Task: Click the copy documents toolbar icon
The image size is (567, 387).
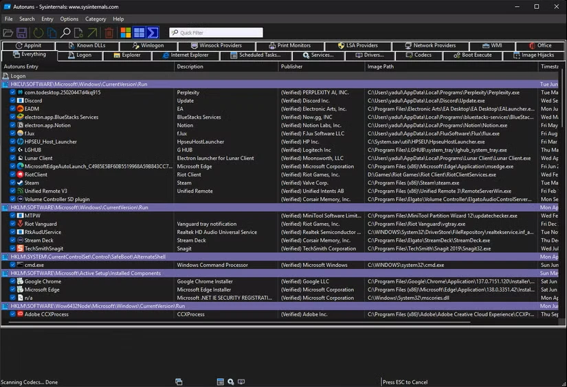Action: click(52, 33)
